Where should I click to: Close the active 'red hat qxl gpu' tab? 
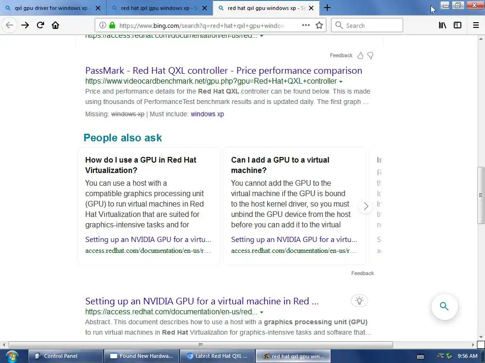click(311, 8)
